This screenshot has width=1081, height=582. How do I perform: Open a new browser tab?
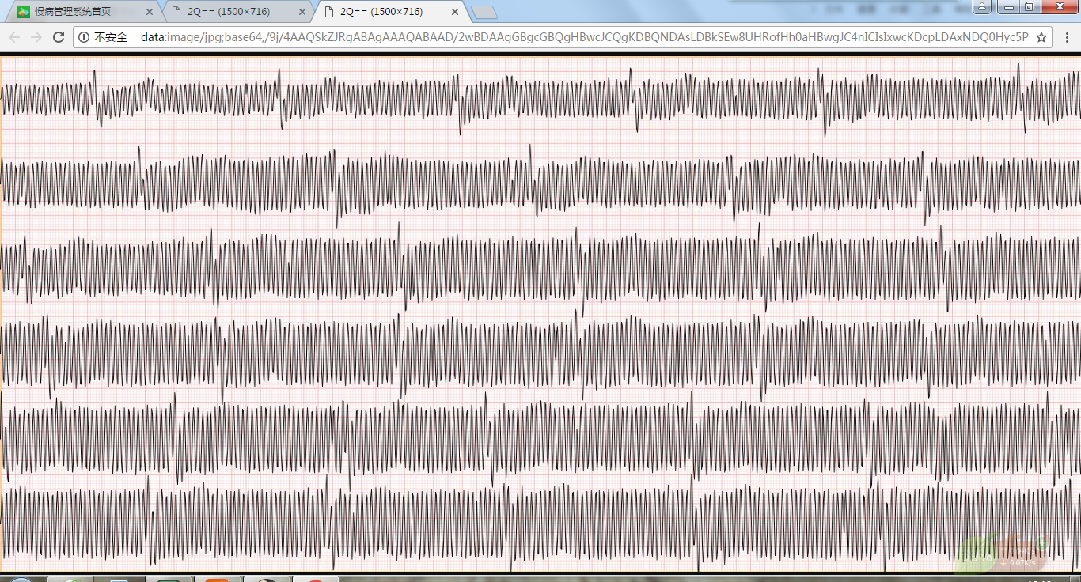484,12
